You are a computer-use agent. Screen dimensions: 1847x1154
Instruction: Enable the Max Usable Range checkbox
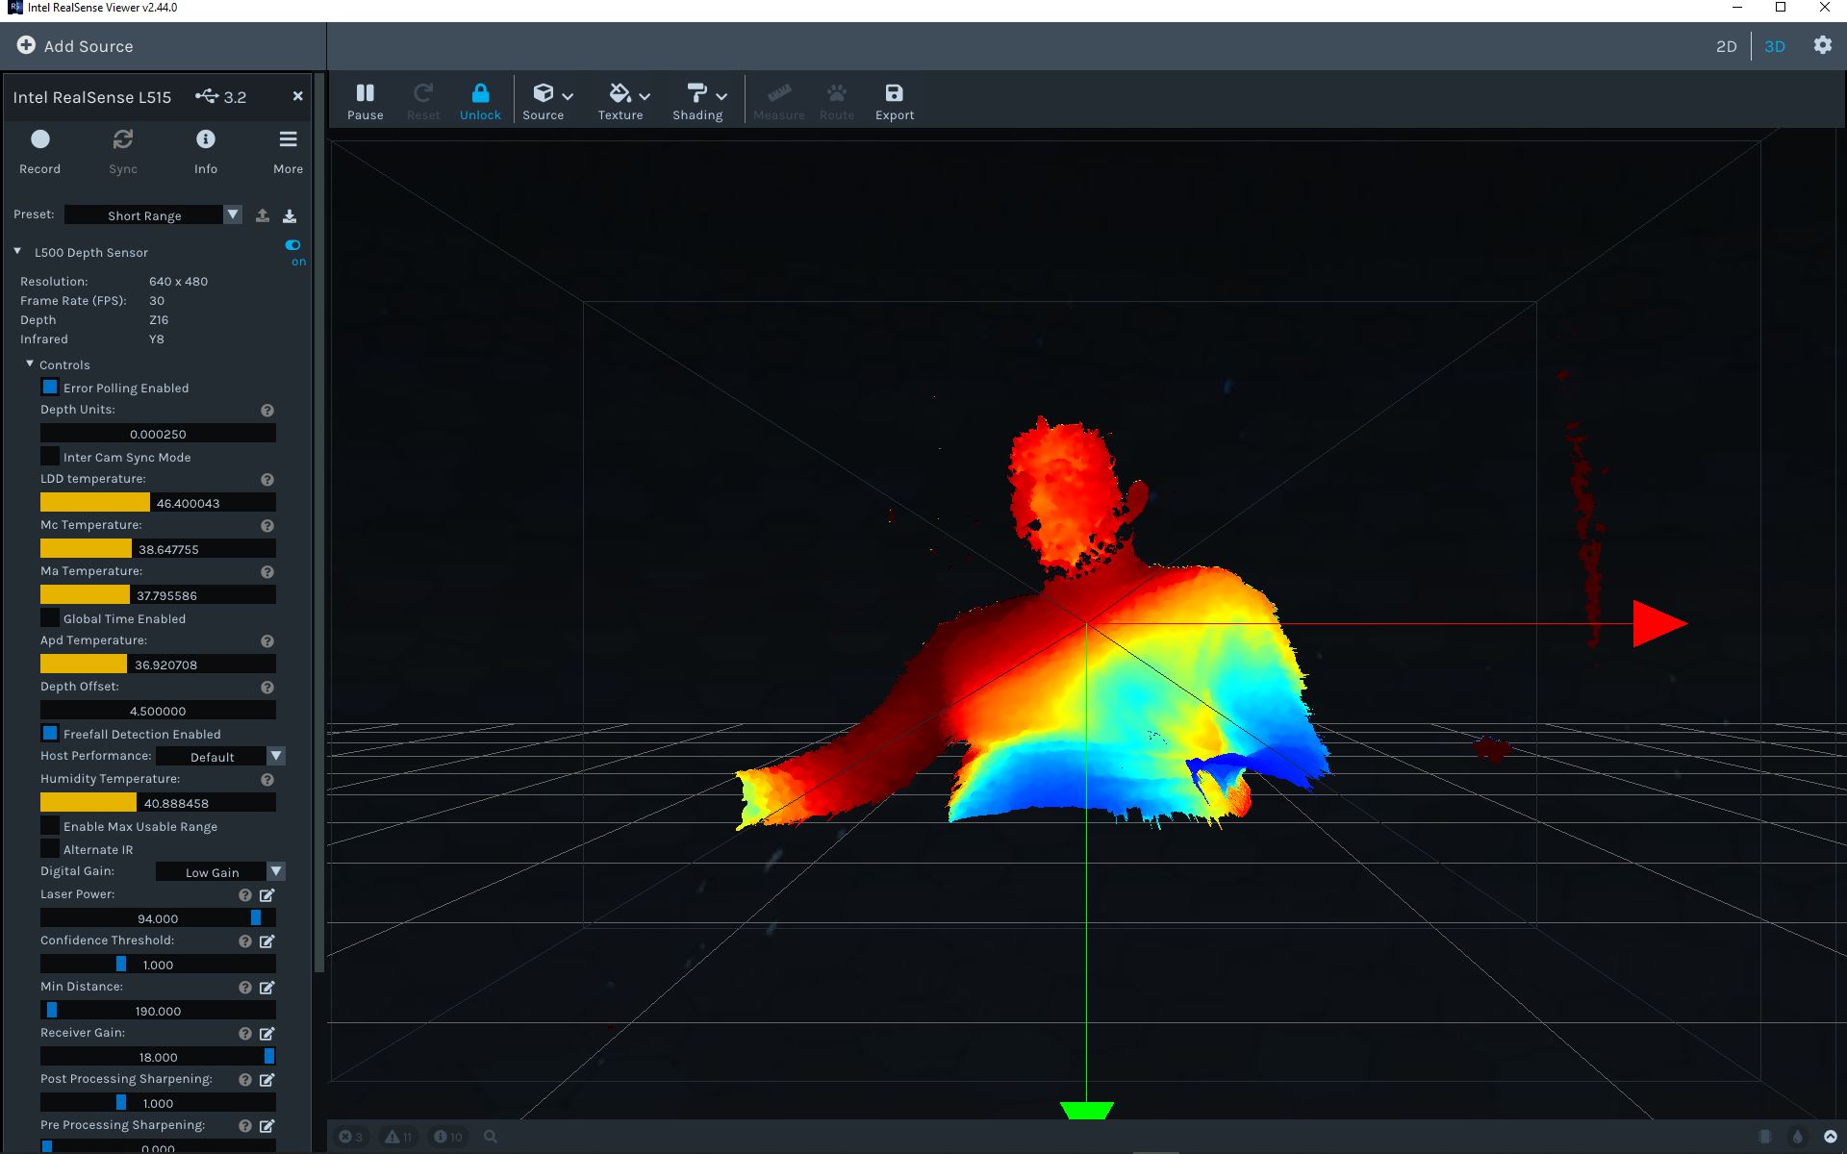tap(49, 825)
